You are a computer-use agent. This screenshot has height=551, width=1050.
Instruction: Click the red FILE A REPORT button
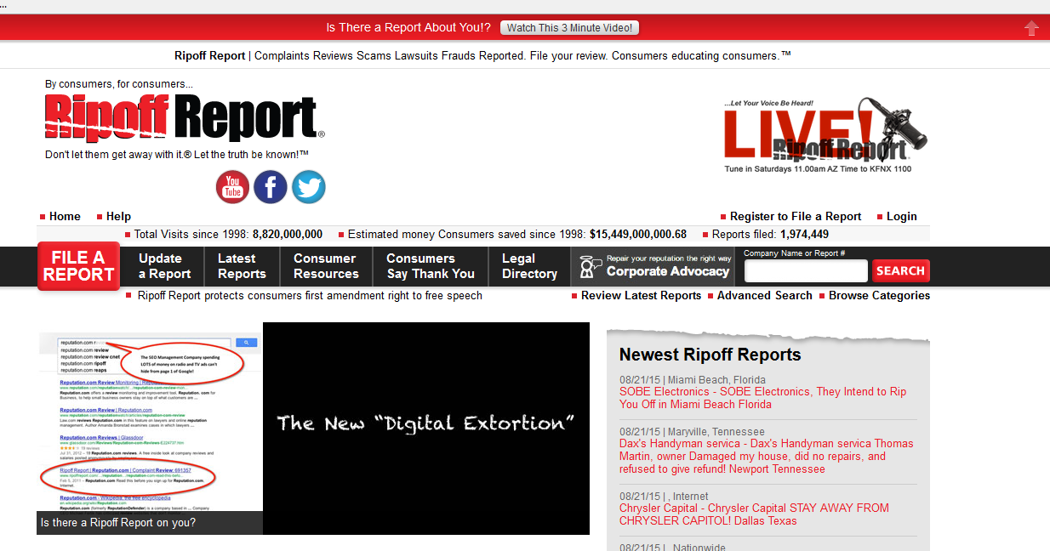point(78,266)
